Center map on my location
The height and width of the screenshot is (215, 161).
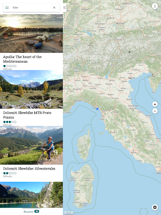point(155,207)
